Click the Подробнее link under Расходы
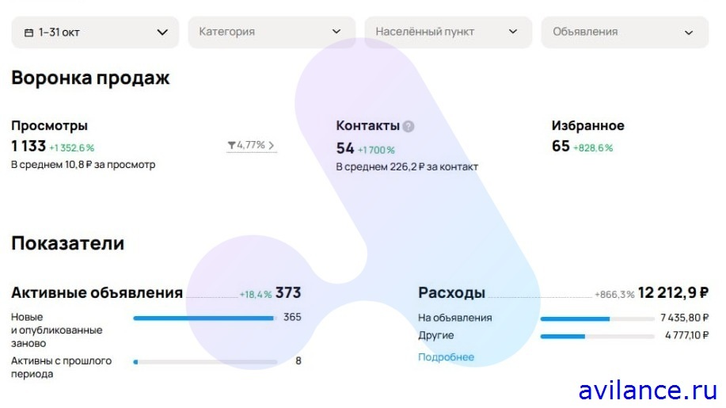 (x=446, y=357)
